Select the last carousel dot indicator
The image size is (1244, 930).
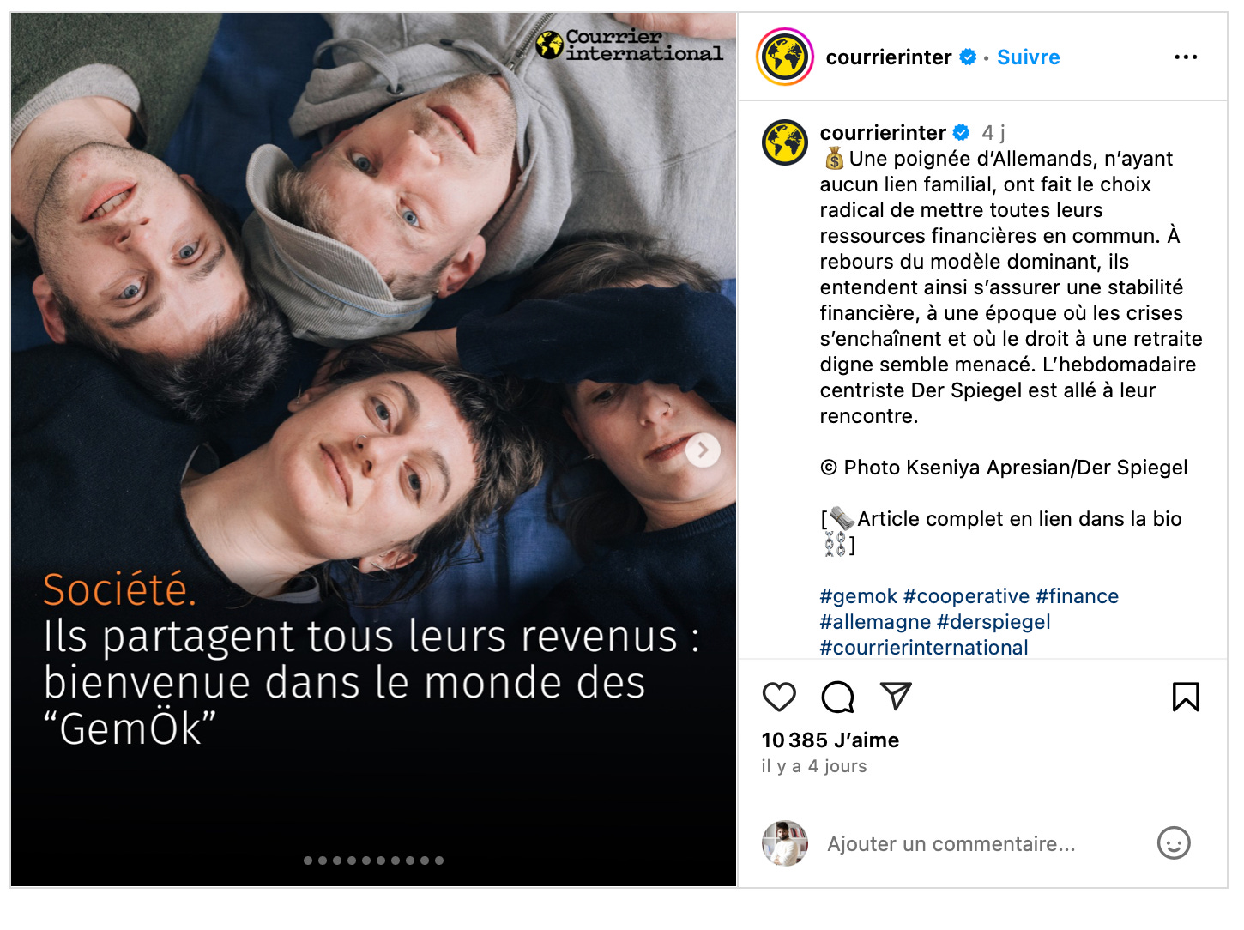(439, 861)
